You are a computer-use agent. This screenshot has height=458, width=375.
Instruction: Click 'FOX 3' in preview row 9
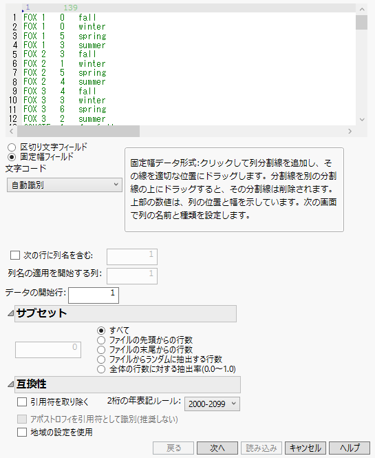[x=34, y=91]
